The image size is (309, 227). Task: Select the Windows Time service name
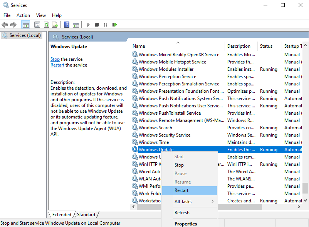point(154,142)
